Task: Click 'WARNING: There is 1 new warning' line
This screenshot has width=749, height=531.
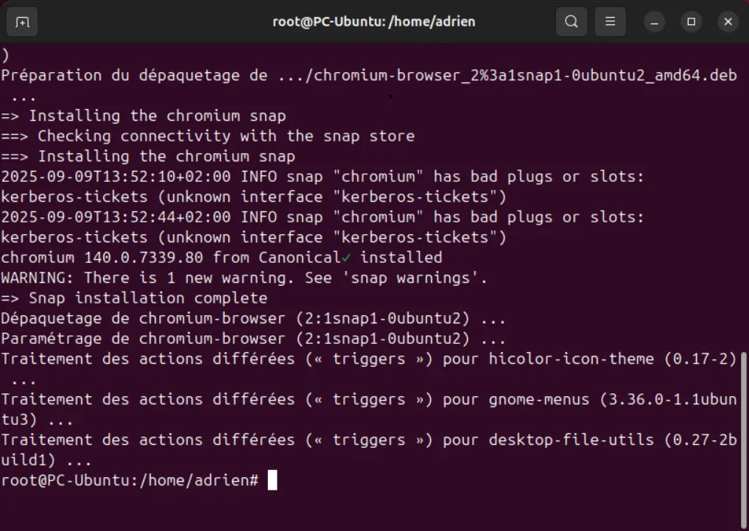Action: [x=244, y=278]
